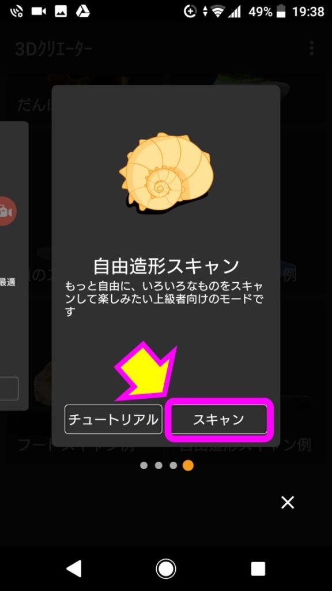Tap the スキャン button
Screen dimensions: 332x591
(x=218, y=420)
